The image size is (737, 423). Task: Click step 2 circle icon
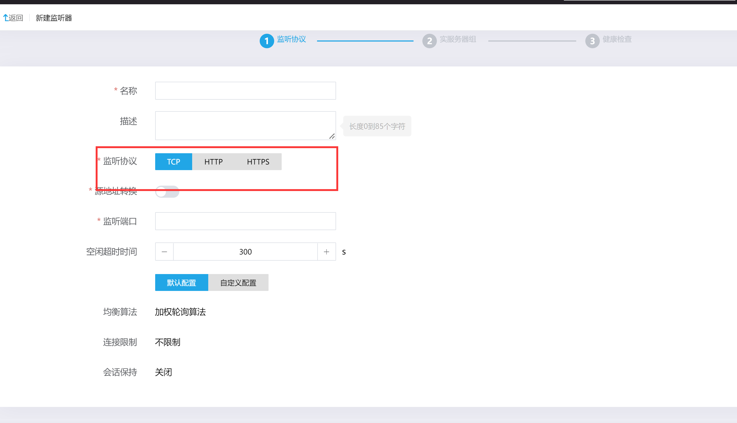pyautogui.click(x=429, y=41)
